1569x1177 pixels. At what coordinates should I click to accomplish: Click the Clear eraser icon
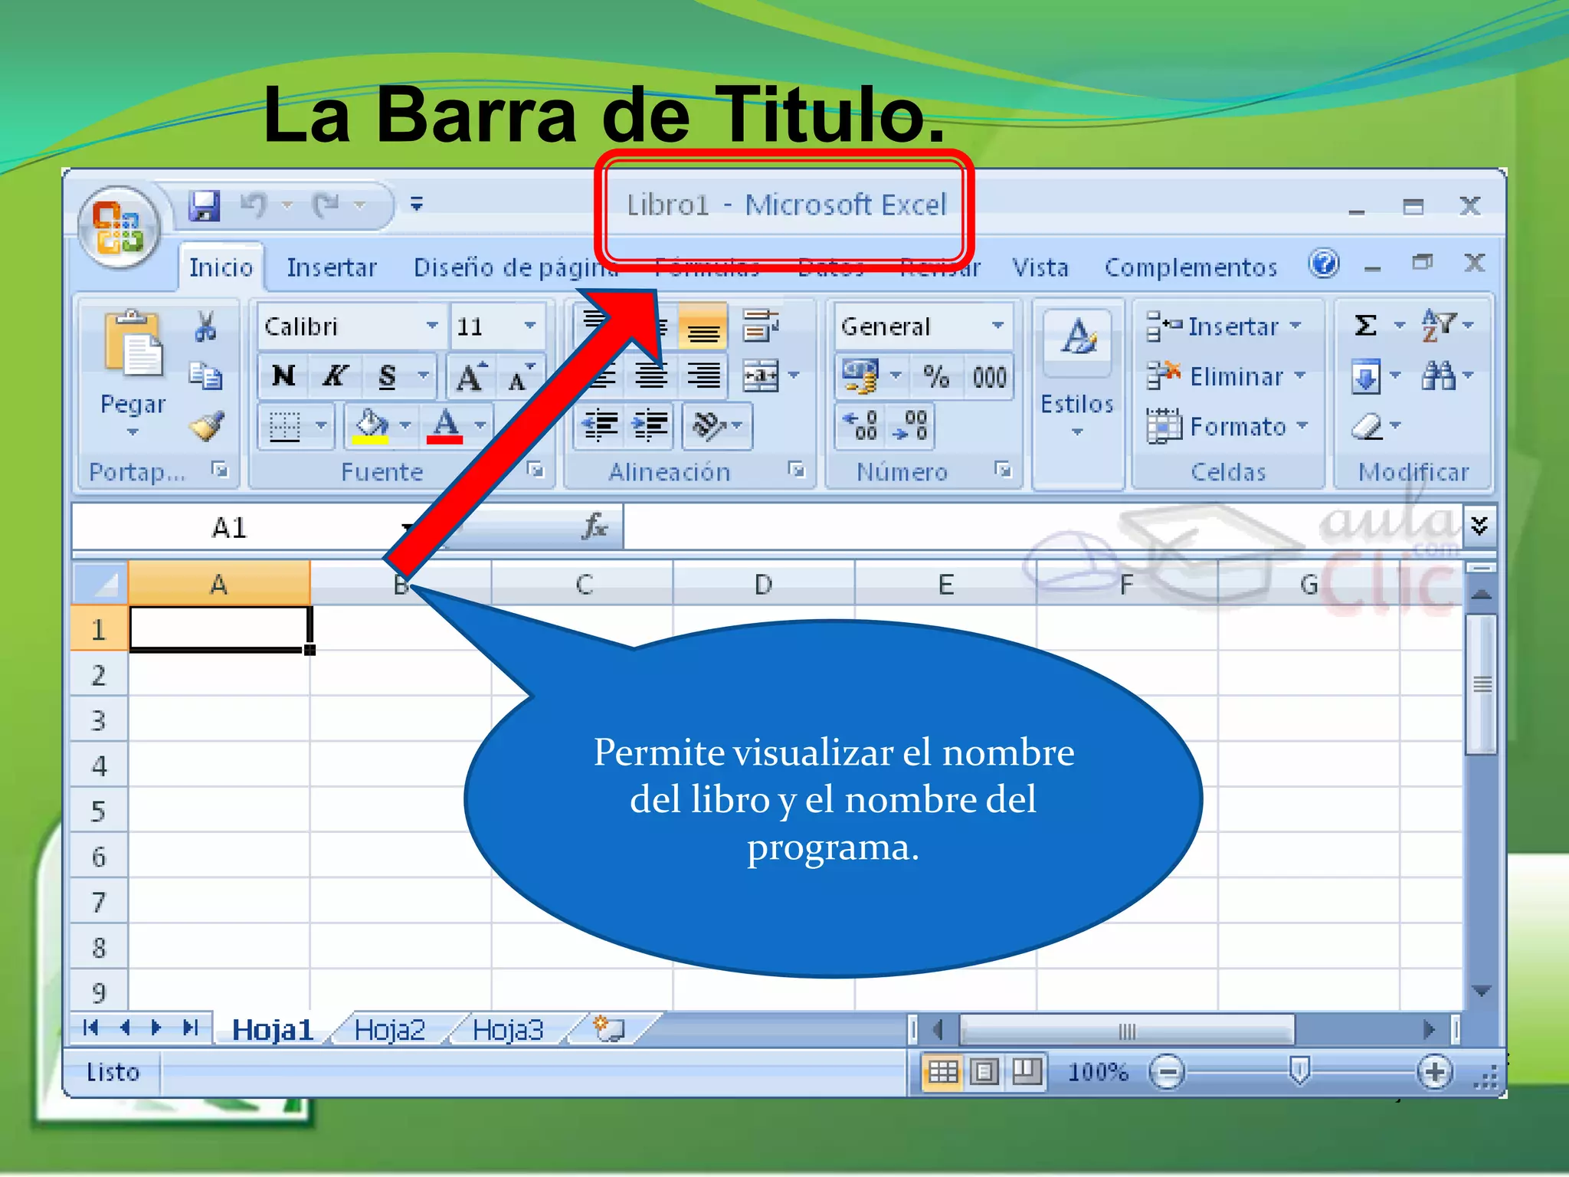1368,426
